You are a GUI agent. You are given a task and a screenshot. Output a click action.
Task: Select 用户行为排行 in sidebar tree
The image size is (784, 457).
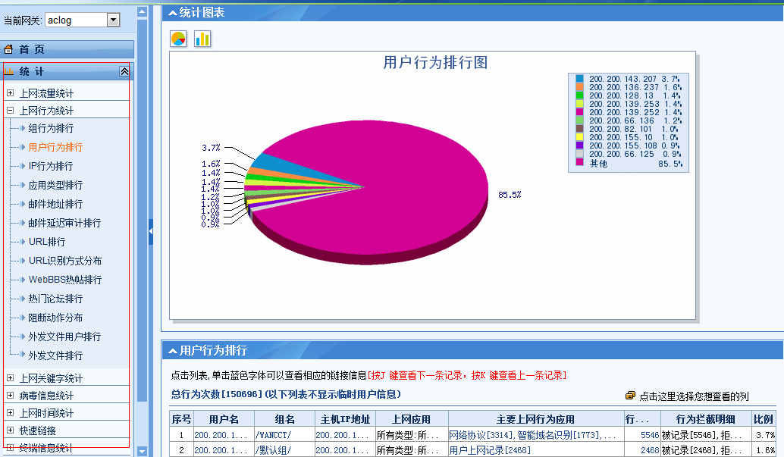(x=55, y=148)
